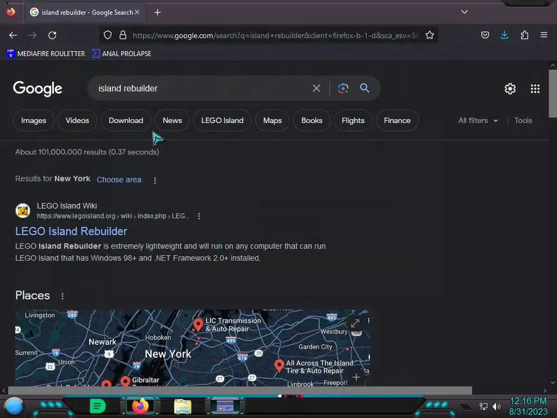Viewport: 557px width, 418px height.
Task: Open the extensions puzzle icon
Action: [x=524, y=35]
